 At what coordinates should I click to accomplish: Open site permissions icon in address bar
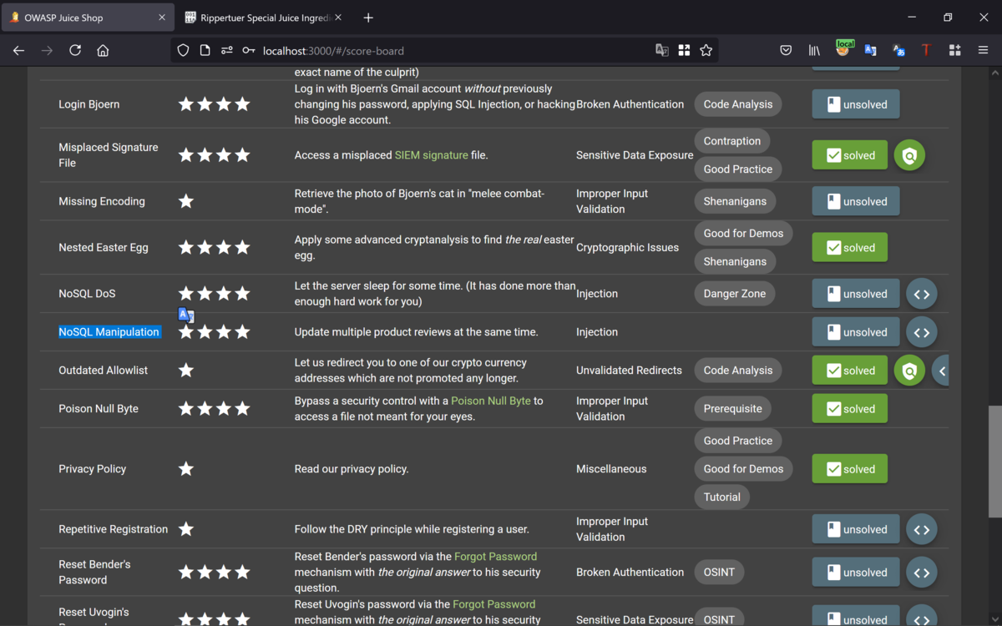point(227,50)
